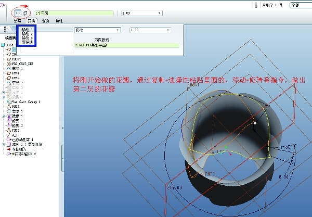Viewport: 312px width, 217px height.
Task: Switch to the 属性 tab
Action: click(59, 21)
